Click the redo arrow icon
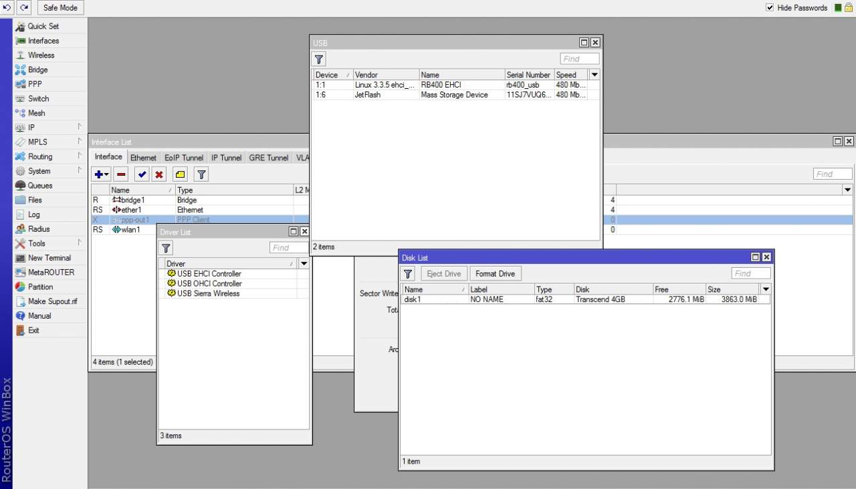Viewport: 856px width, 489px height. pyautogui.click(x=24, y=8)
